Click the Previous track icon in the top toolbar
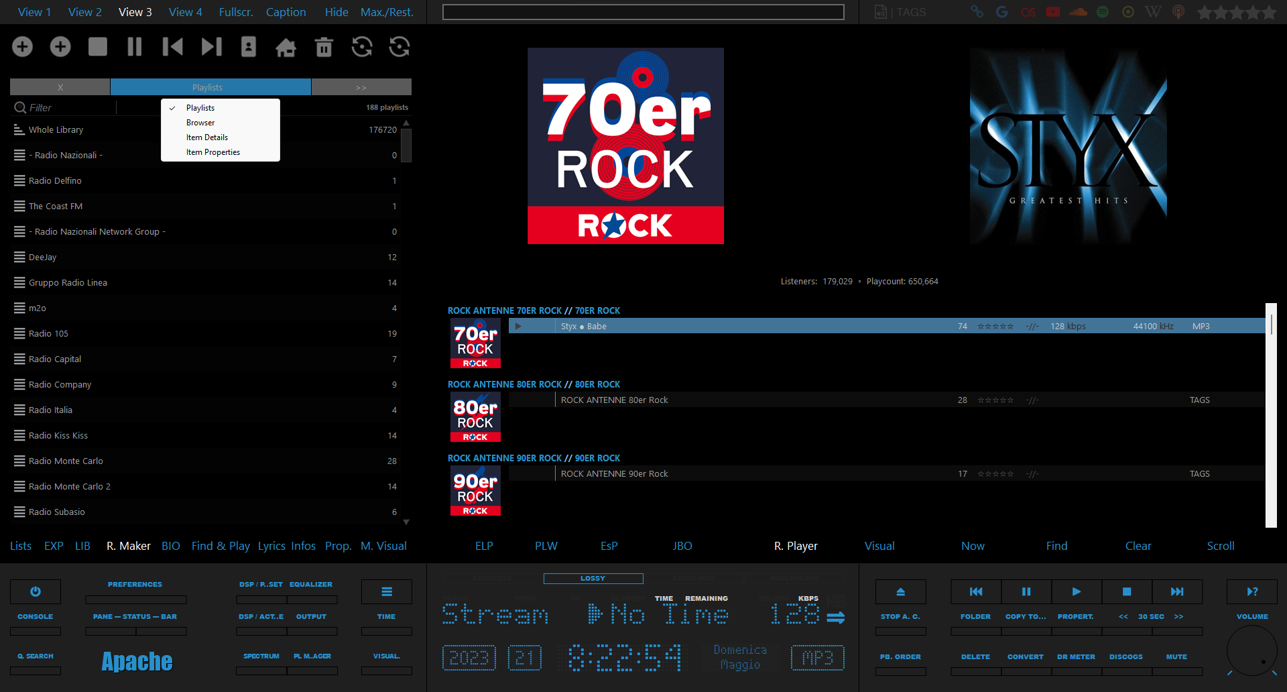Image resolution: width=1287 pixels, height=692 pixels. coord(172,46)
